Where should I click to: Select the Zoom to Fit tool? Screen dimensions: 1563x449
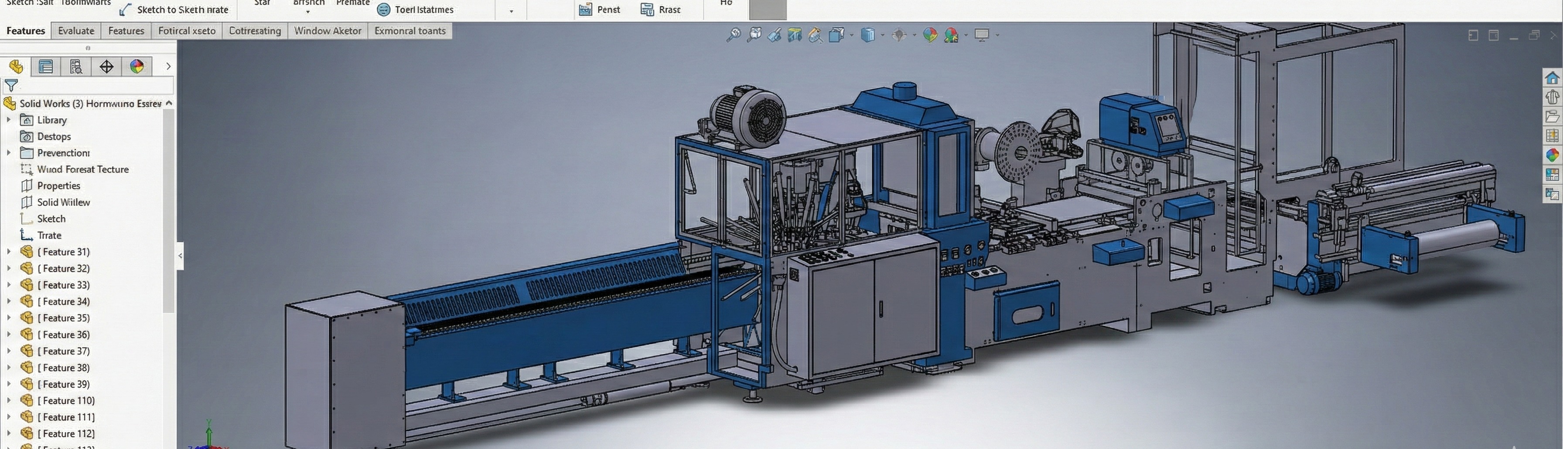tap(733, 34)
